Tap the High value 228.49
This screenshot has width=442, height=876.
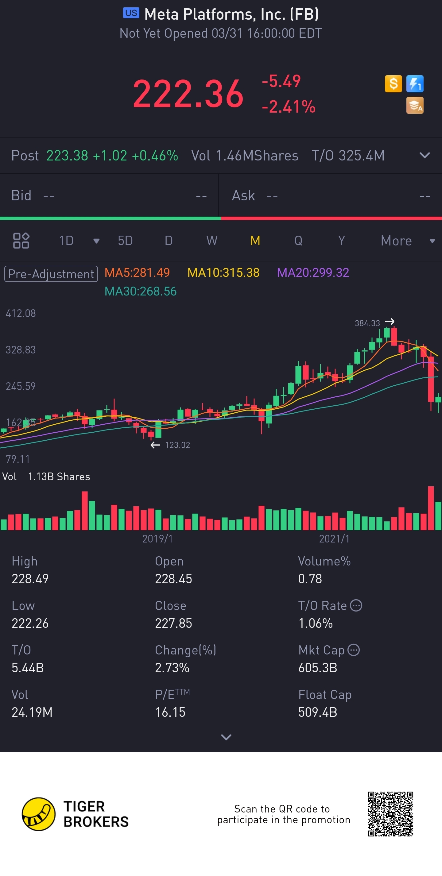point(30,579)
